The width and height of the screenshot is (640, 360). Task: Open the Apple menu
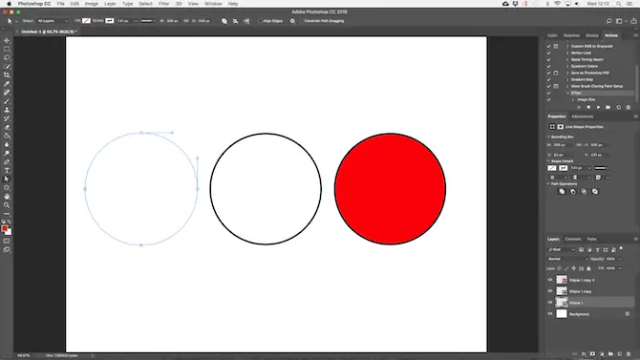(9, 4)
